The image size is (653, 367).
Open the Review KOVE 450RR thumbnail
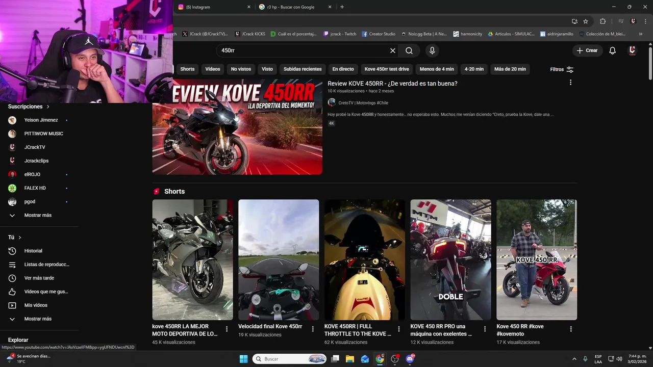[237, 127]
